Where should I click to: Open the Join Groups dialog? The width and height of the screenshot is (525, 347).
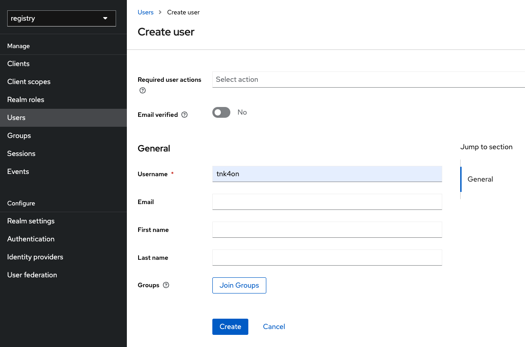click(239, 285)
